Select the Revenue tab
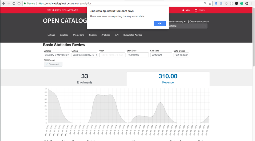 168,79
